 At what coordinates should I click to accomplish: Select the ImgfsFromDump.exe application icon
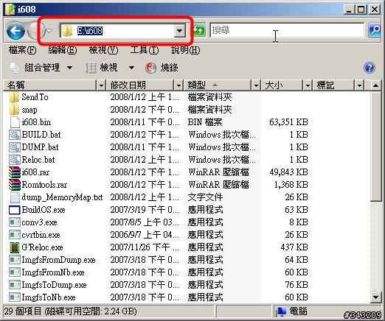tap(15, 260)
